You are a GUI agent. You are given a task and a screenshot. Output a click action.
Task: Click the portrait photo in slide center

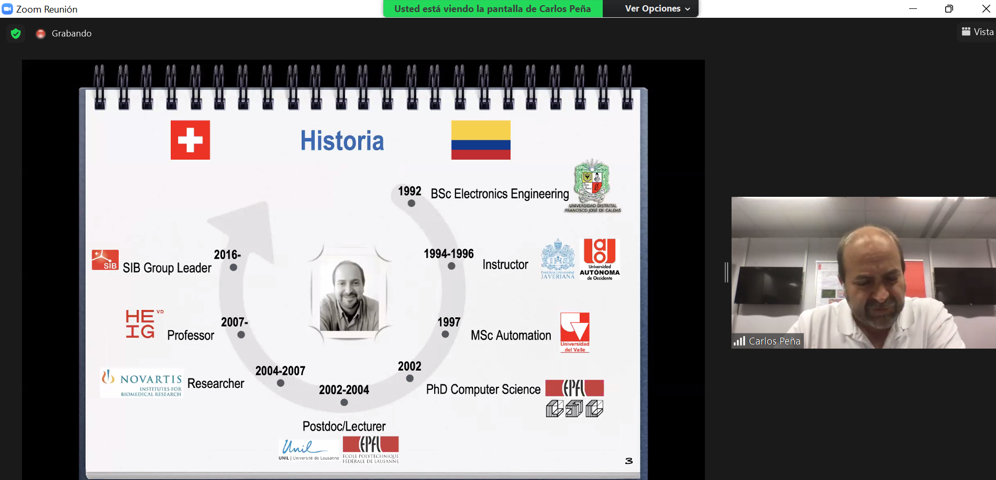pos(349,295)
